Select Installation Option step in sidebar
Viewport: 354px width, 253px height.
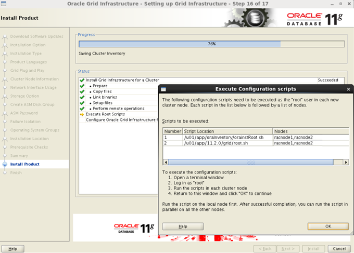(x=28, y=45)
